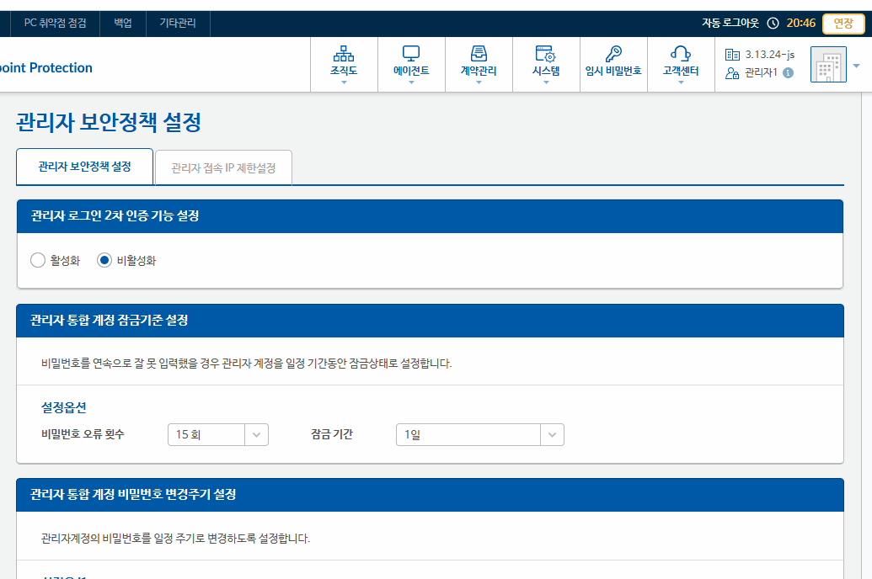The width and height of the screenshot is (872, 579).
Task: Click the clock icon next to auto logout timer
Action: click(x=773, y=24)
